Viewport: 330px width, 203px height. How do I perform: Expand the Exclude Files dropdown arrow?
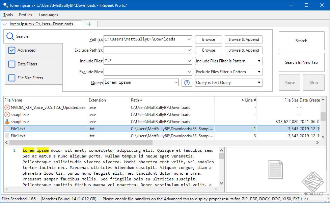tap(189, 72)
